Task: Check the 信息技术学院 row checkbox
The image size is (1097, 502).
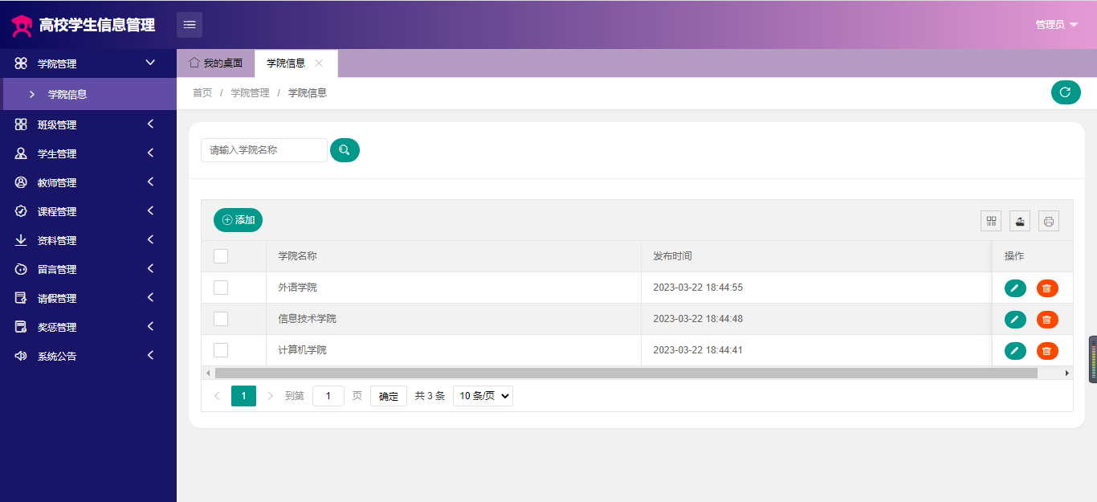Action: coord(221,319)
